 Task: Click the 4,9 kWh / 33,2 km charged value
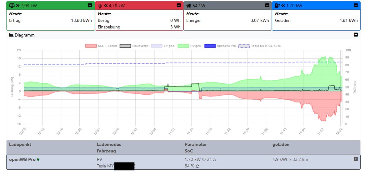[290, 160]
